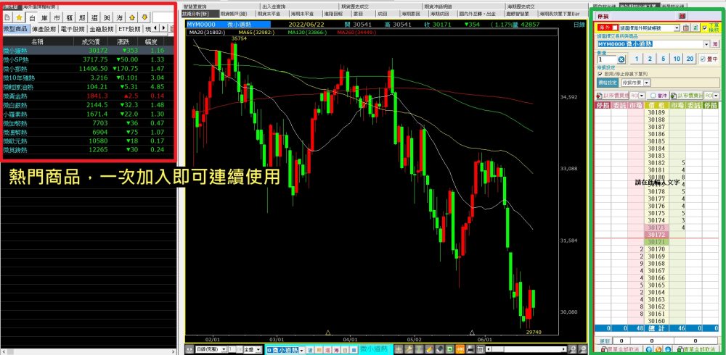Open the 金融股期 tab
The width and height of the screenshot is (726, 355).
(101, 29)
